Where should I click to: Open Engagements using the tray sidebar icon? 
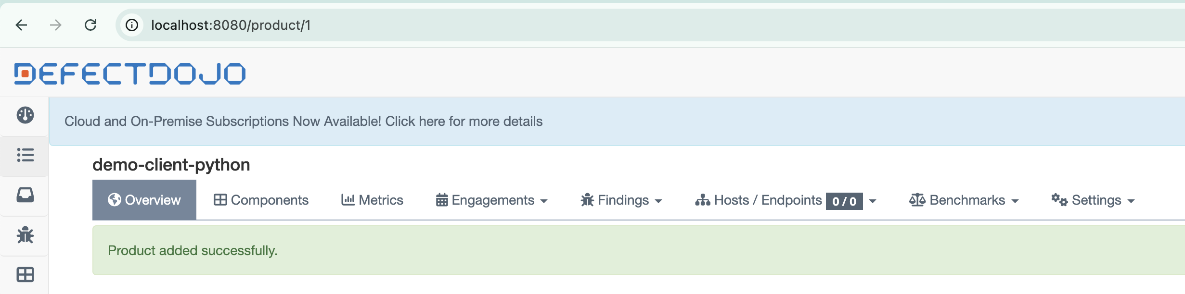(25, 196)
